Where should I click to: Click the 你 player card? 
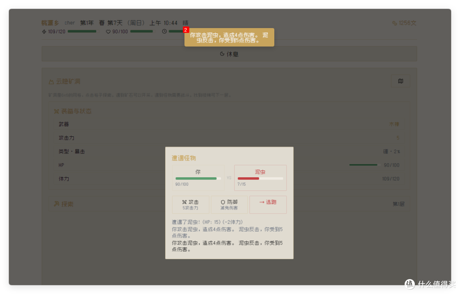pos(198,178)
